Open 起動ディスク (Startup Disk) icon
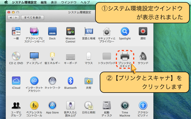 point(107,105)
